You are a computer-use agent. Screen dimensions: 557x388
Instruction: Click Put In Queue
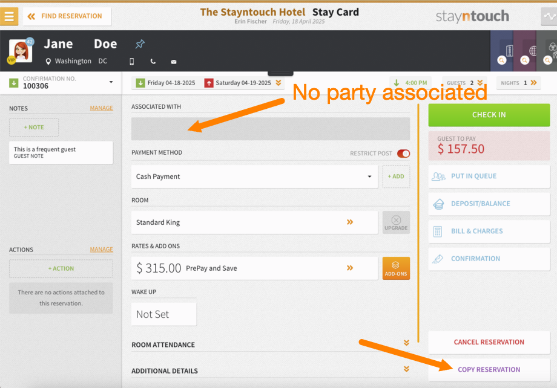click(489, 176)
